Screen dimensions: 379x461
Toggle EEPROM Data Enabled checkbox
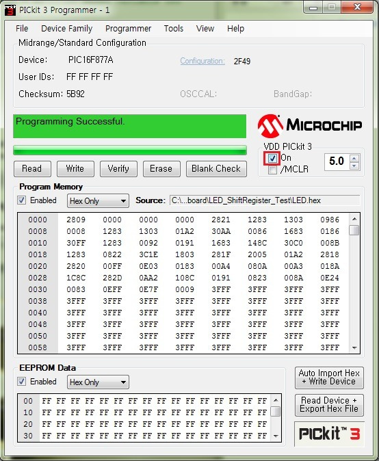(x=21, y=382)
